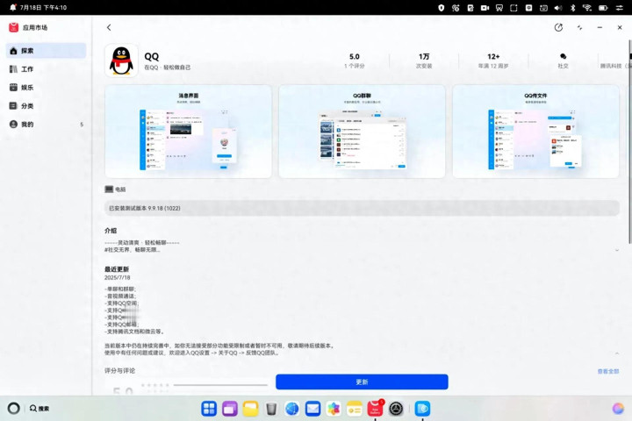Click the 12+ age rating stat

[493, 61]
